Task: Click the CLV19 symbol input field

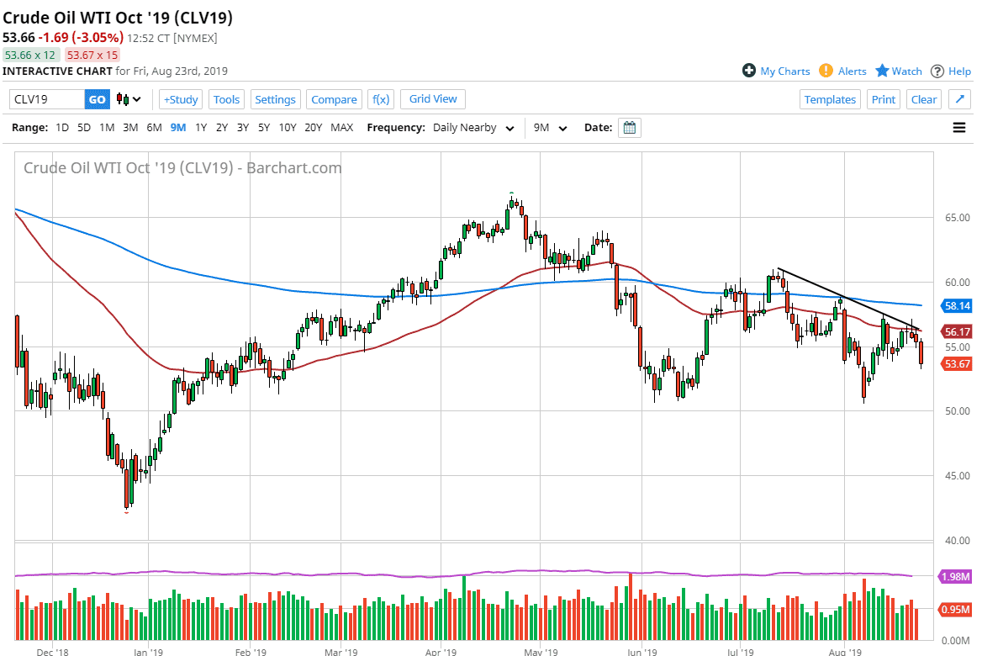Action: [x=48, y=99]
